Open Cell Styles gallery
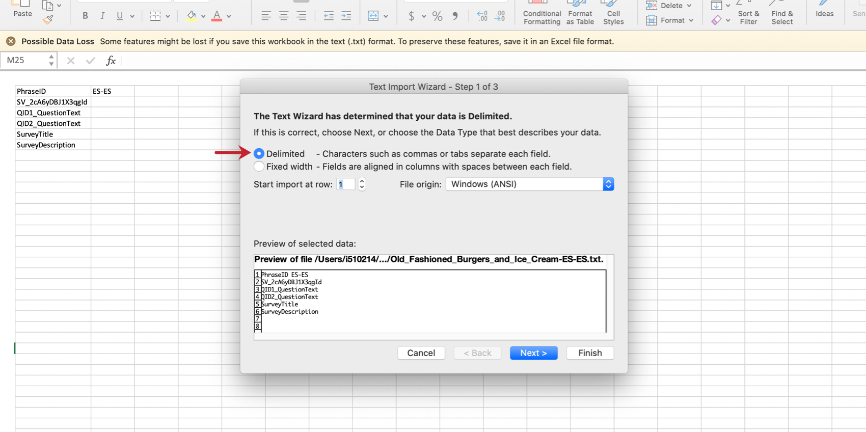This screenshot has width=866, height=432. coord(613,13)
